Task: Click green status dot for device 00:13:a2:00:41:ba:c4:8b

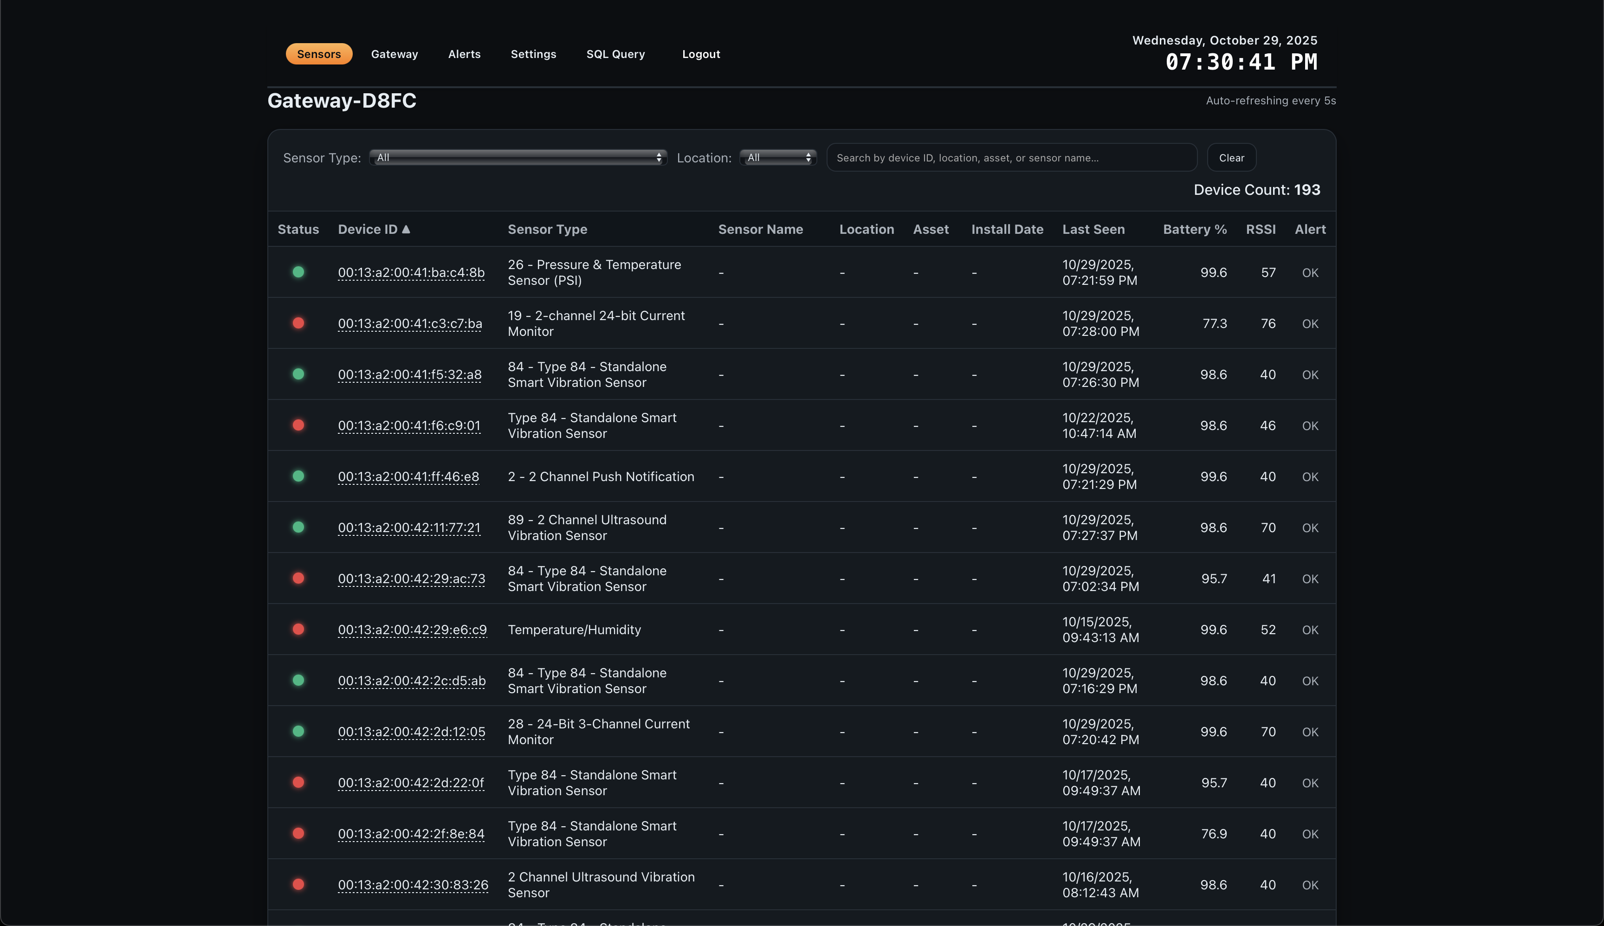Action: tap(298, 272)
